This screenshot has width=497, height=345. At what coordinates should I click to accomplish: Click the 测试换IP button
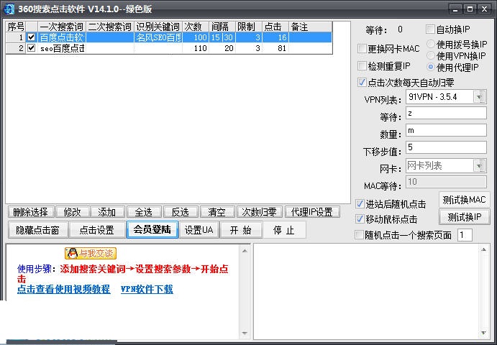pyautogui.click(x=464, y=217)
